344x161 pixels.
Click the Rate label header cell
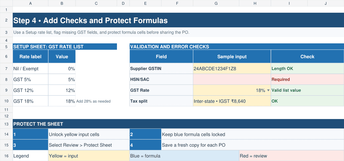[30, 57]
